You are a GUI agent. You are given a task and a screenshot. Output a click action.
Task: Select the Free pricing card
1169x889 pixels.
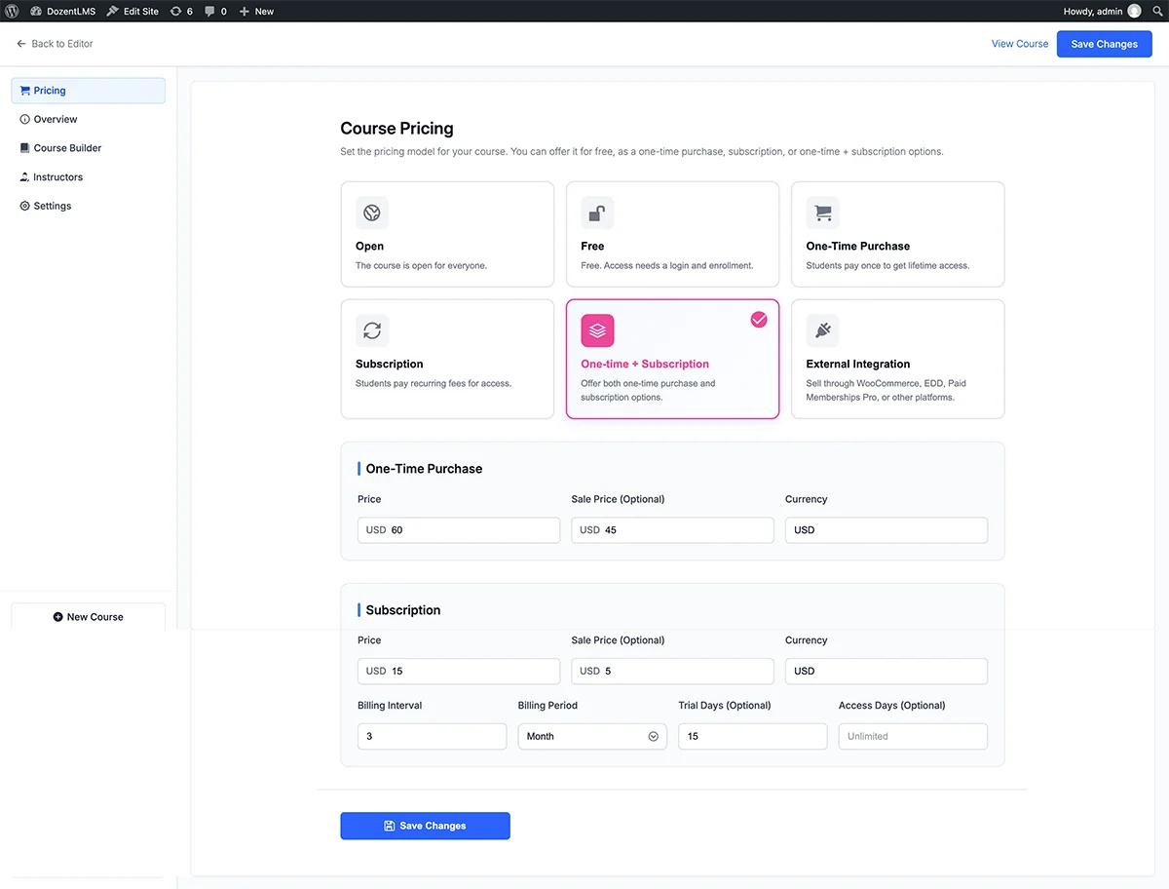click(672, 234)
